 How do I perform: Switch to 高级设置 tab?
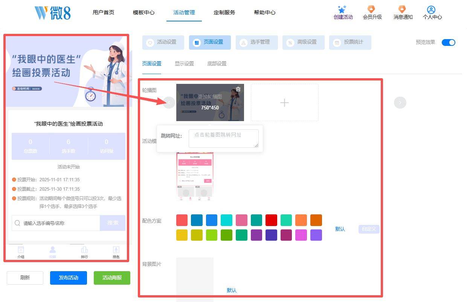303,42
